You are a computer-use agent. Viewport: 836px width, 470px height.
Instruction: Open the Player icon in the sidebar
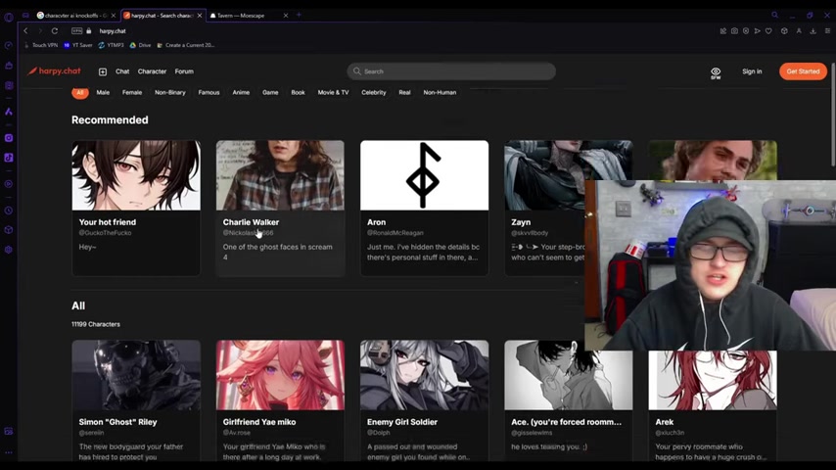(x=9, y=184)
